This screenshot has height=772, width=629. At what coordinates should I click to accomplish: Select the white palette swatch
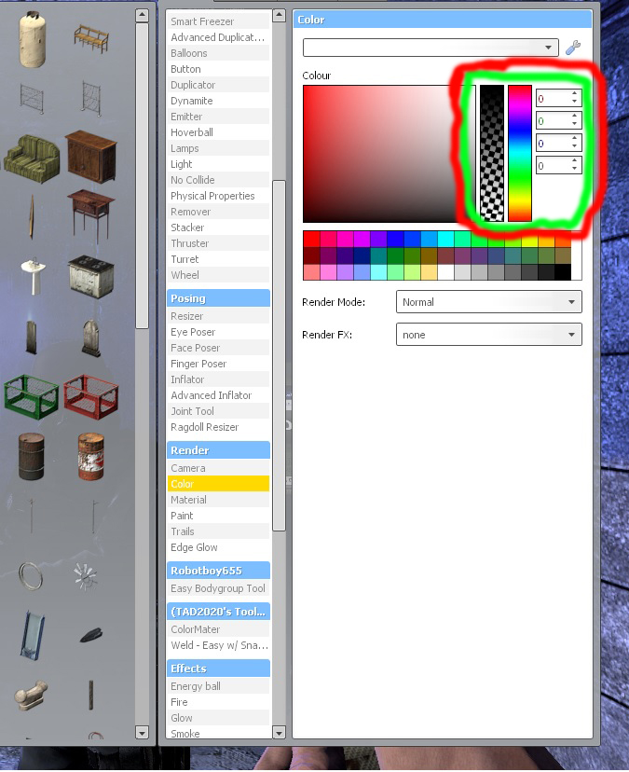point(445,271)
